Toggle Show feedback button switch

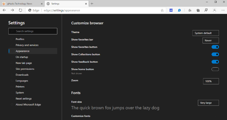[215, 62]
